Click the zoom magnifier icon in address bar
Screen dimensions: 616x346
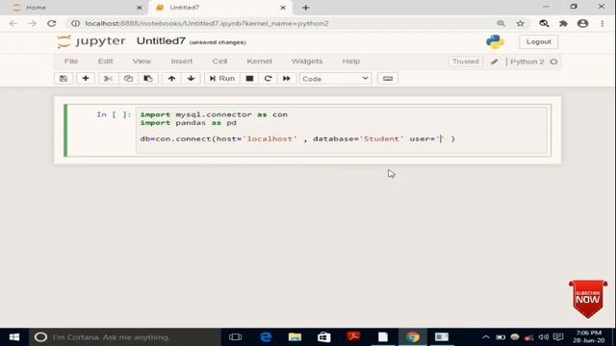500,23
